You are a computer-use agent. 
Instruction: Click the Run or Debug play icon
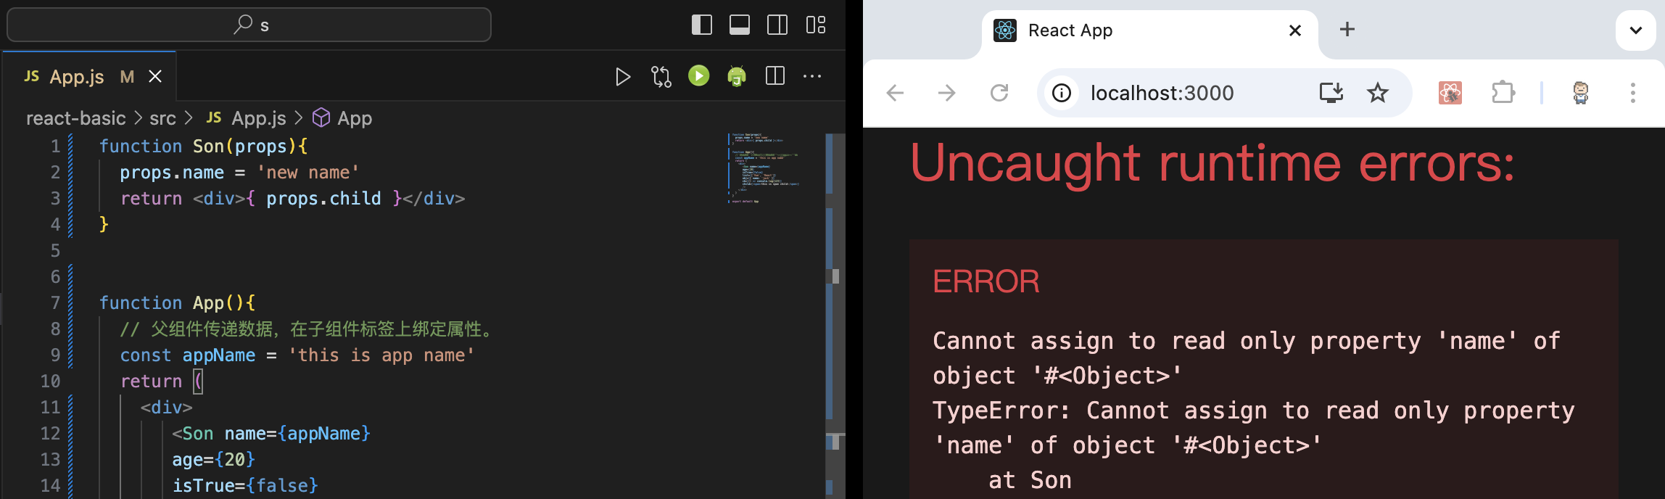(x=622, y=77)
